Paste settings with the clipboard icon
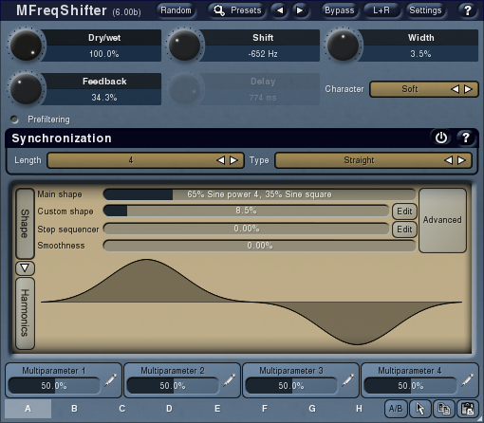The height and width of the screenshot is (423, 484). click(468, 409)
